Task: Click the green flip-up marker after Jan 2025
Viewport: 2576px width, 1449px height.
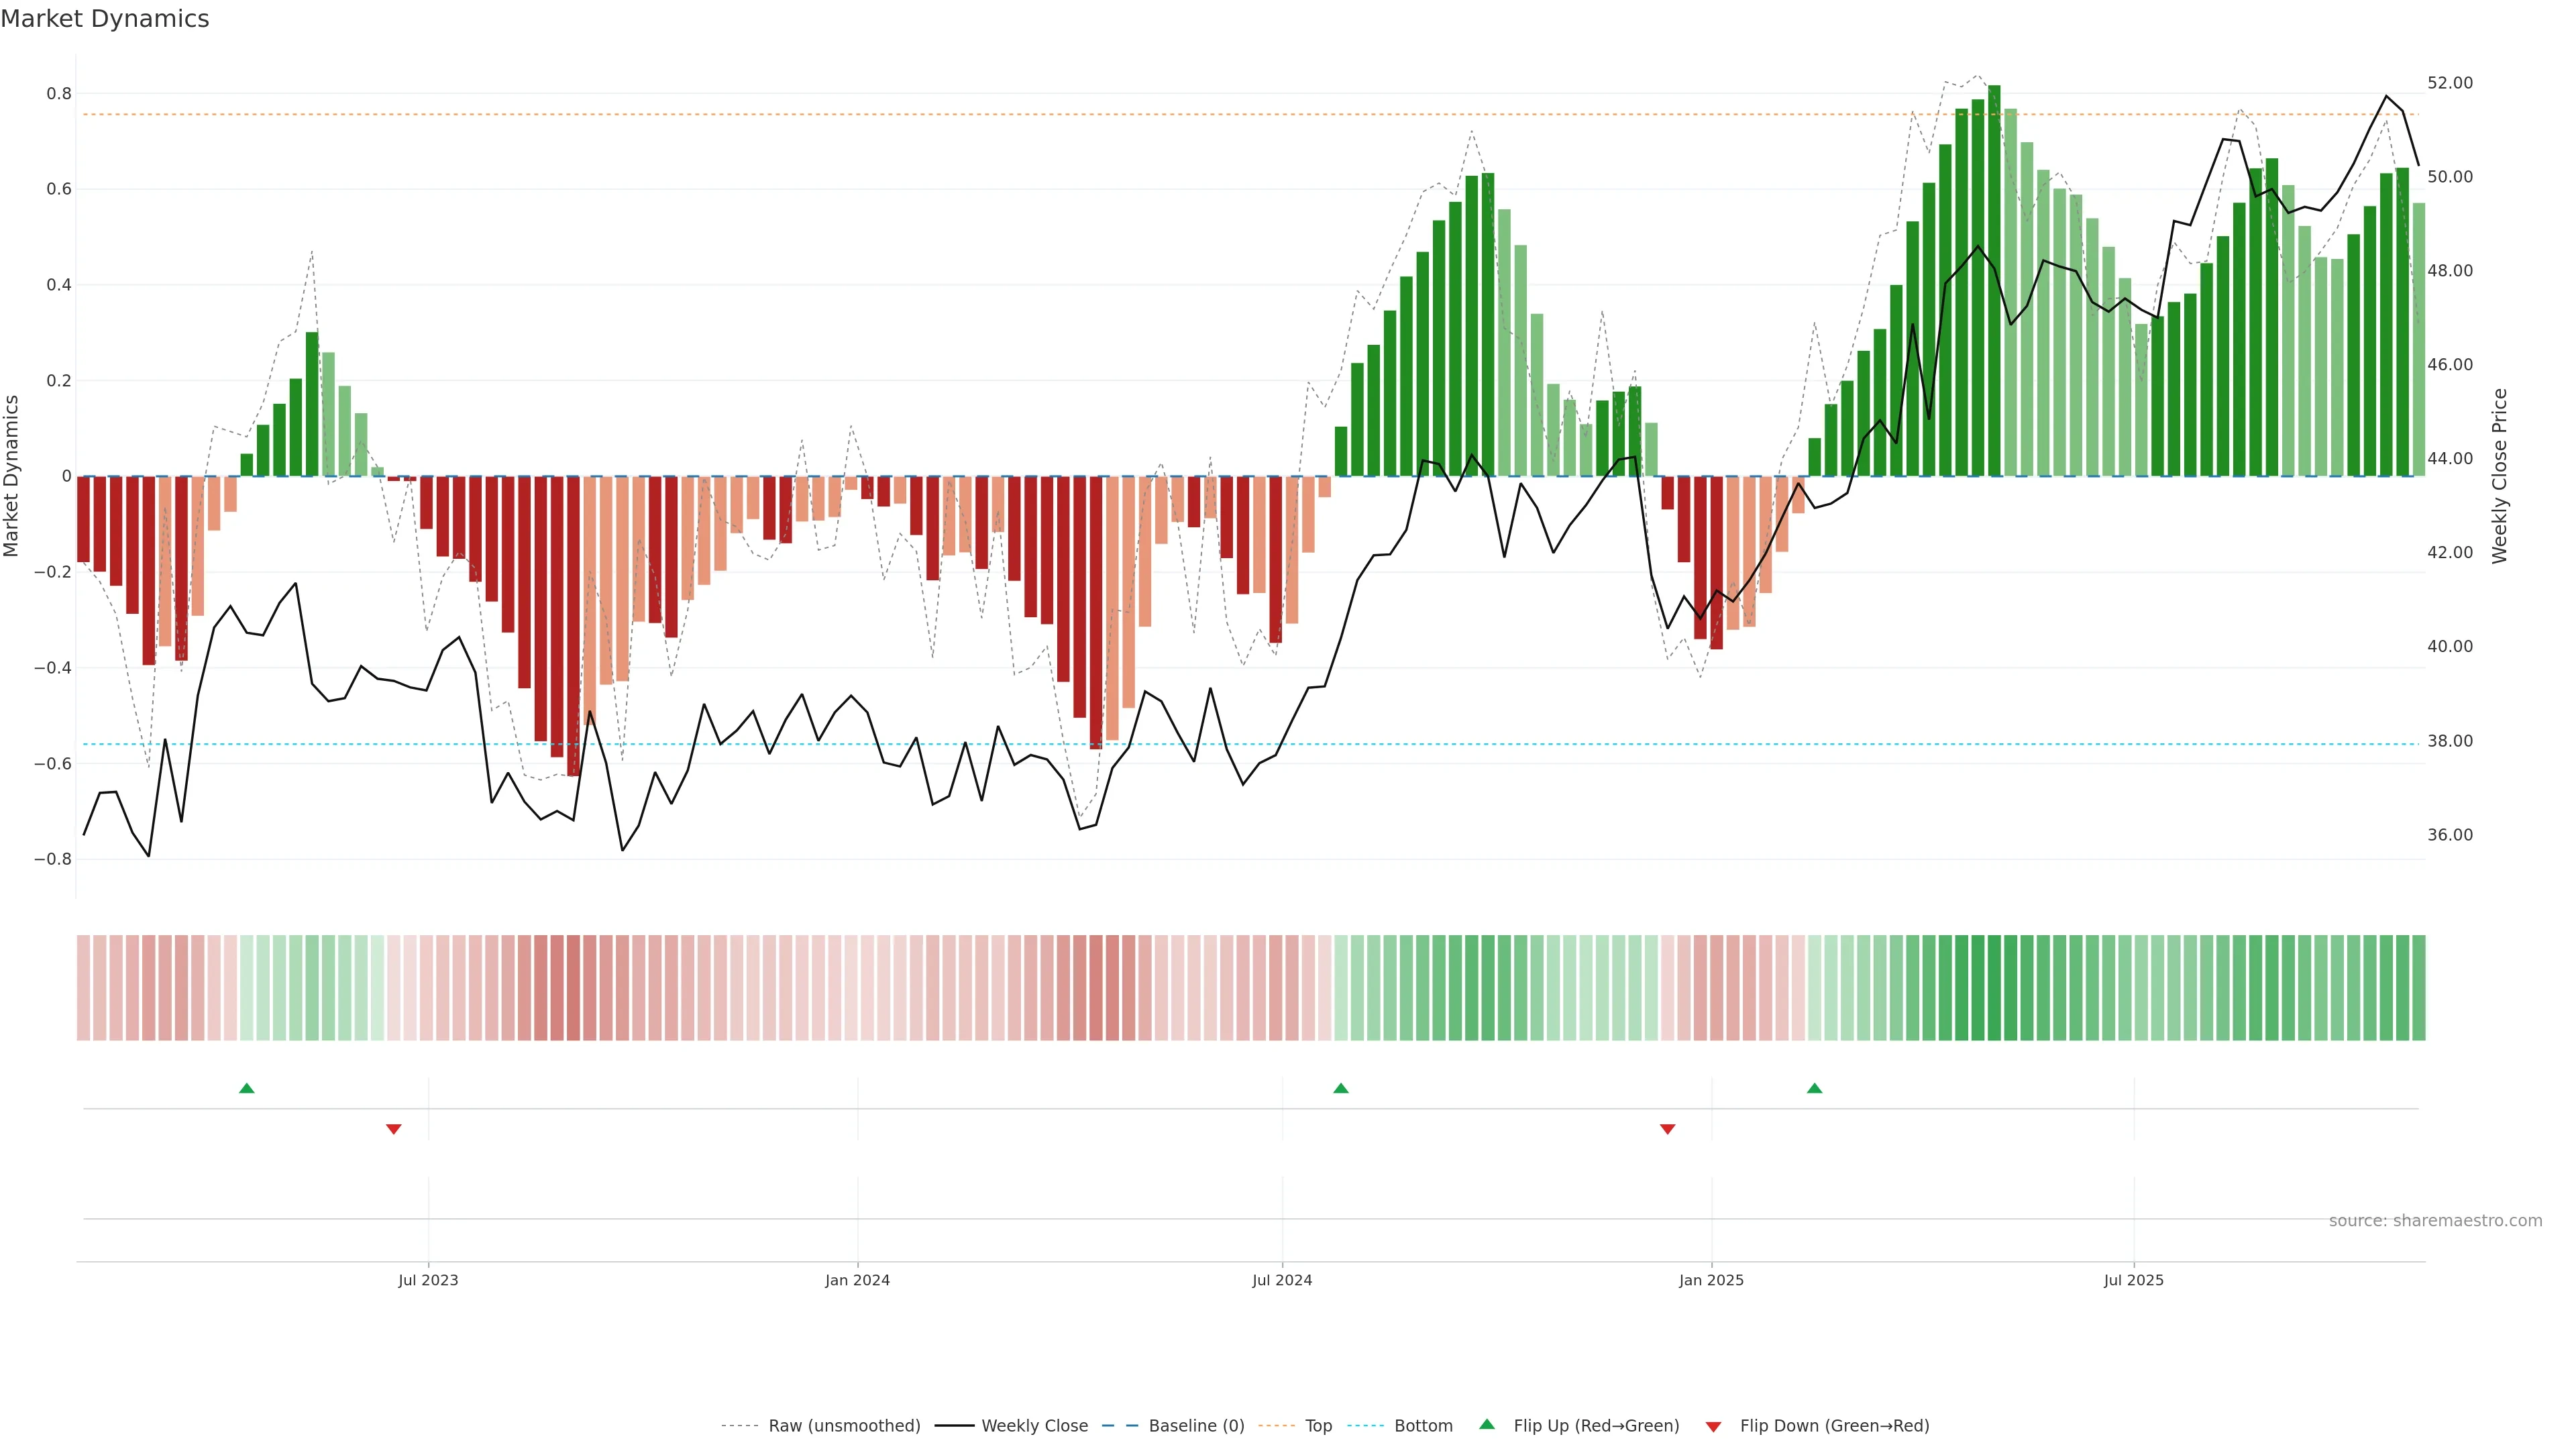Action: (x=1814, y=1088)
